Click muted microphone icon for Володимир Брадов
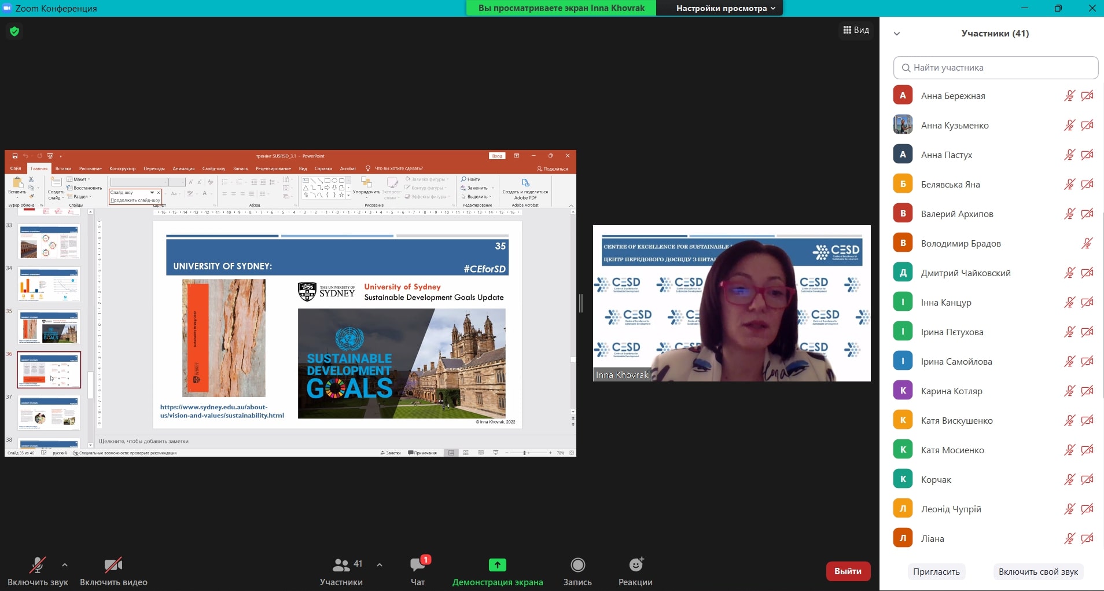 pyautogui.click(x=1087, y=243)
